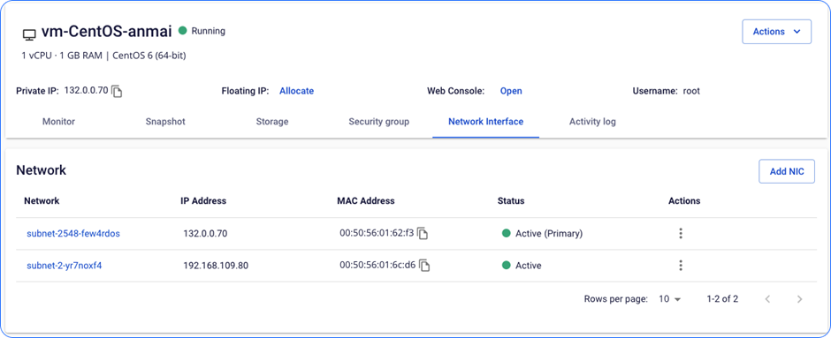Switch to the Snapshot tab
831x338 pixels.
pos(165,122)
